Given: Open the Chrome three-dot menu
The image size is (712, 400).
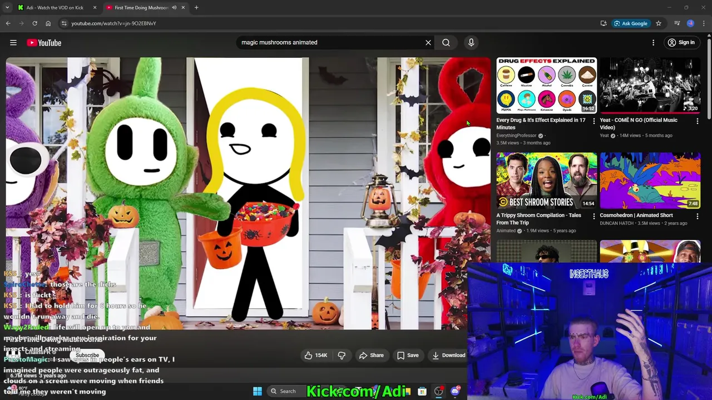Looking at the screenshot, I should click(x=704, y=23).
